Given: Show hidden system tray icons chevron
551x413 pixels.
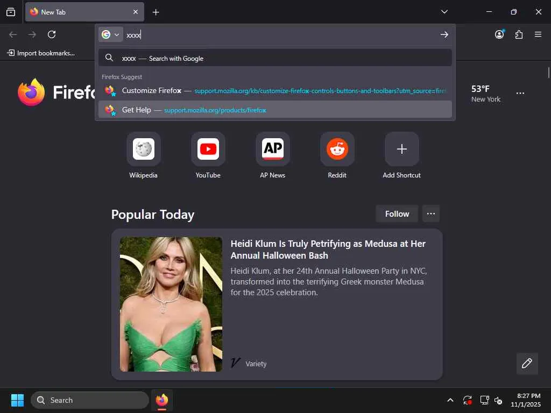Looking at the screenshot, I should click(x=450, y=400).
